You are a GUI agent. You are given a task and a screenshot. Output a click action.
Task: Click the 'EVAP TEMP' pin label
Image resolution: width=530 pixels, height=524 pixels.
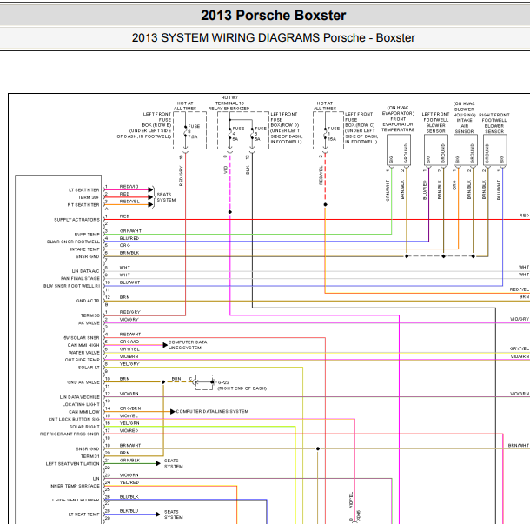pos(87,235)
